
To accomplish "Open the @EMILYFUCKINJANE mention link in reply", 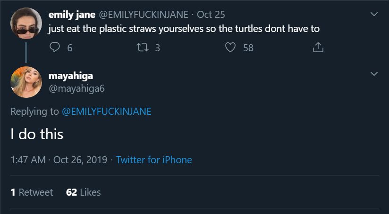I will click(x=106, y=111).
